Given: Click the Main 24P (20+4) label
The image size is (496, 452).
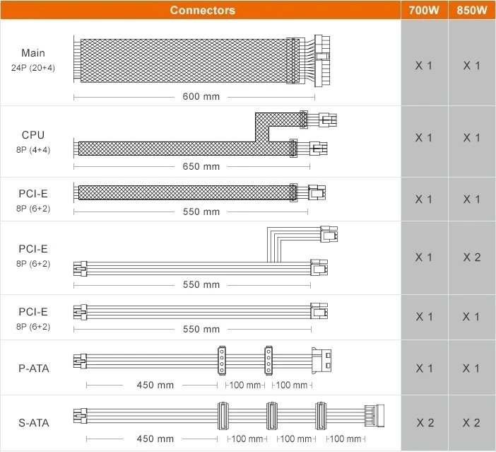Looking at the screenshot, I should [x=33, y=60].
